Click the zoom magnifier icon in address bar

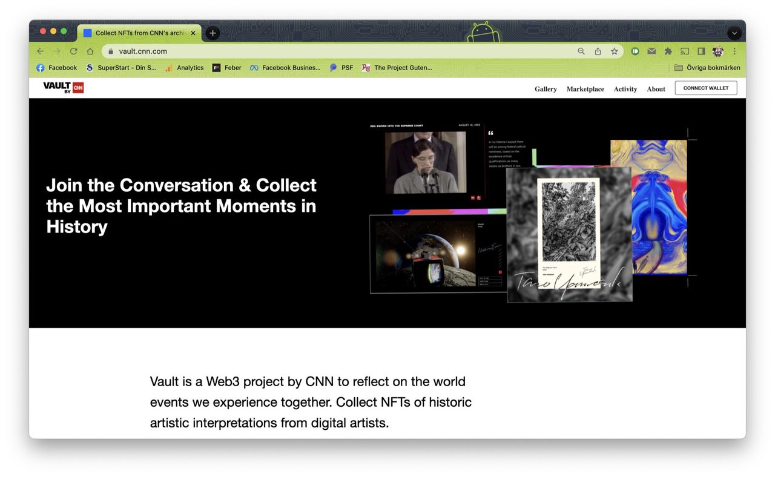pyautogui.click(x=581, y=51)
